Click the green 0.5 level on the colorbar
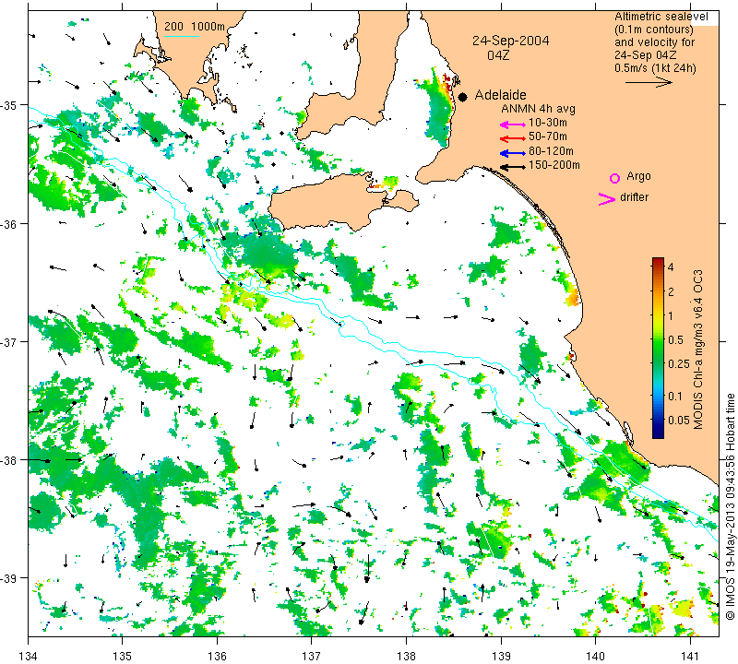This screenshot has height=664, width=738. (x=658, y=339)
